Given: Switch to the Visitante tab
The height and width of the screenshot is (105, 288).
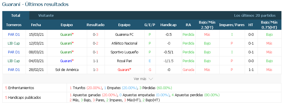Looking at the screenshot, I should pyautogui.click(x=46, y=16).
